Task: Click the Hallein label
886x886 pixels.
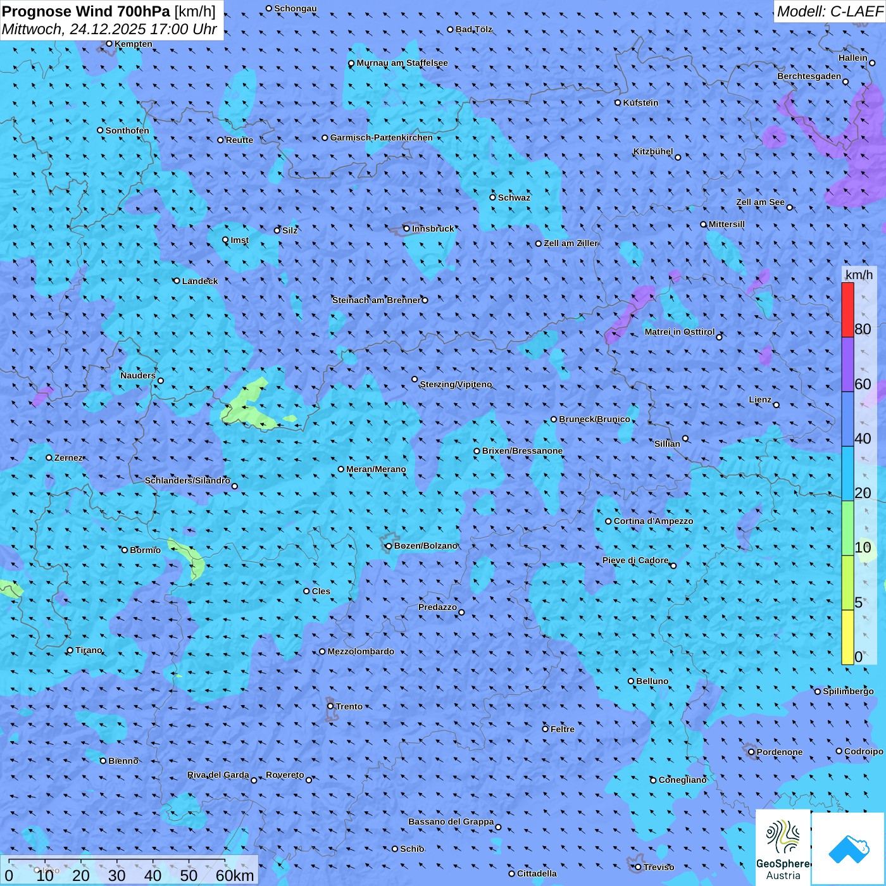Action: (852, 58)
